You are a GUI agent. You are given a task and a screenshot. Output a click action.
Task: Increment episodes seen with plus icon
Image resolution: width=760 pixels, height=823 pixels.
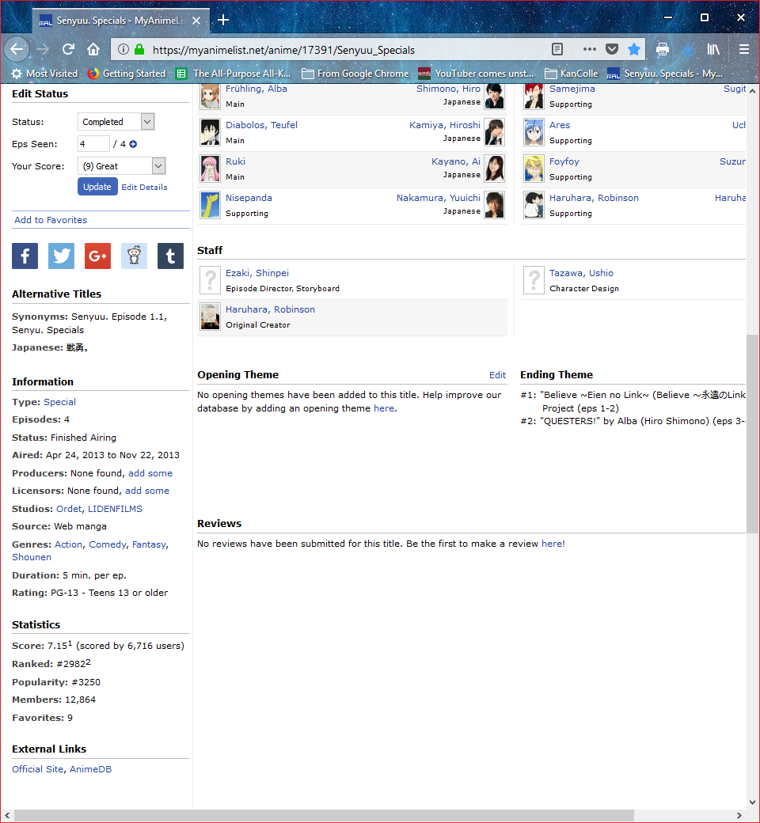click(133, 144)
